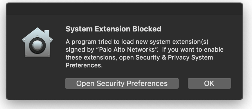Click the chimney of the house icon

(x=47, y=33)
